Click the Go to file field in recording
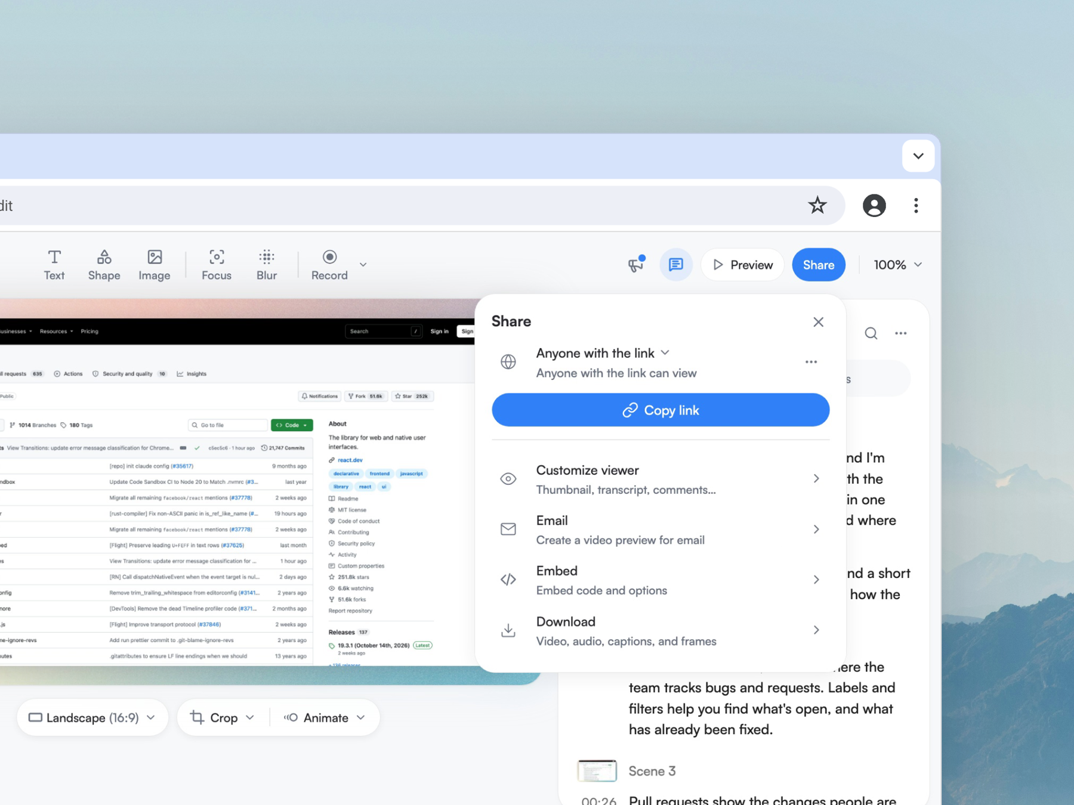Screen dimensions: 1074x805 (x=228, y=425)
